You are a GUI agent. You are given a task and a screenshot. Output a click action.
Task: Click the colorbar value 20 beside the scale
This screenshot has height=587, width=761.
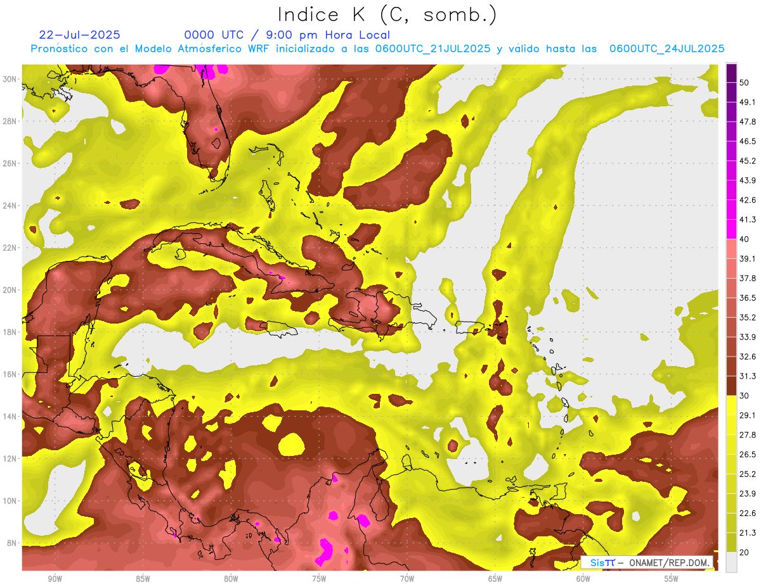pos(746,552)
